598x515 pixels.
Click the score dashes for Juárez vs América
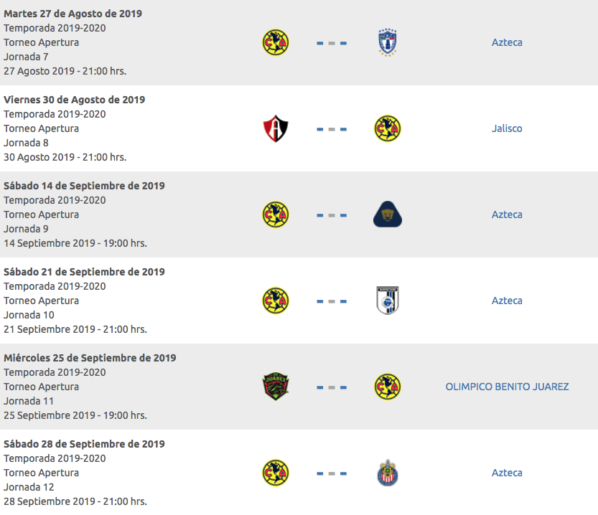[332, 387]
